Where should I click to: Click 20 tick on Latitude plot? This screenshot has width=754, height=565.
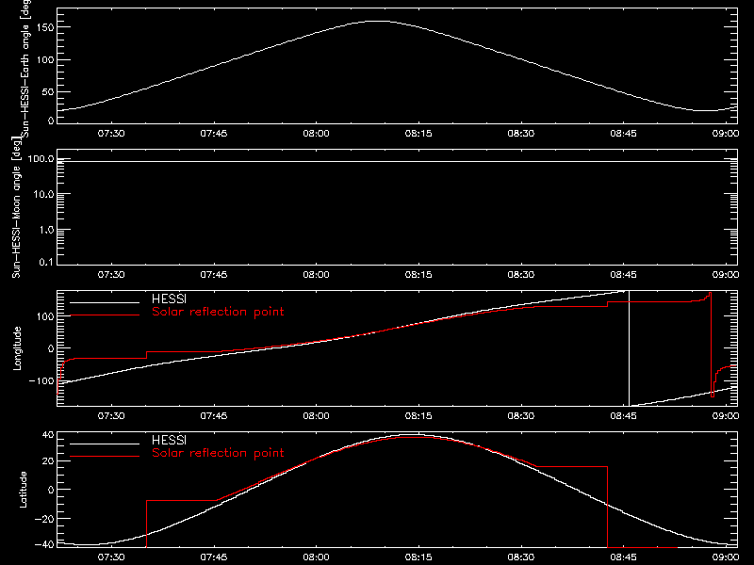point(48,461)
